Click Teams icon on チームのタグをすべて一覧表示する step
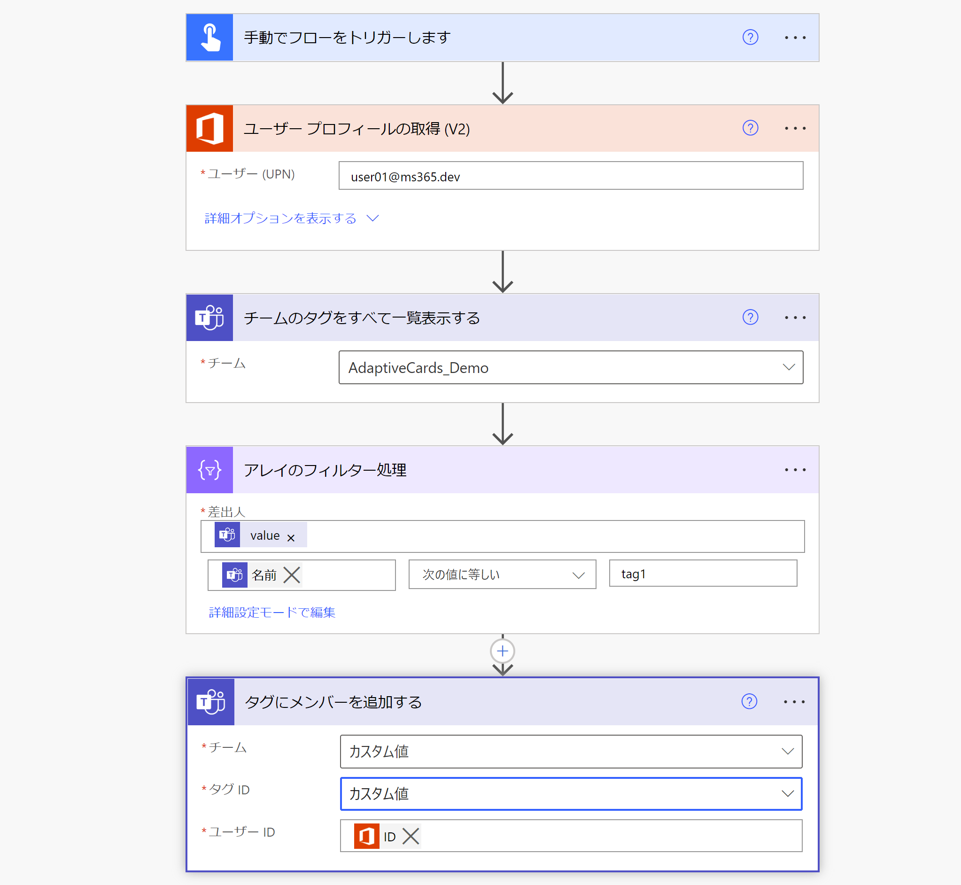Image resolution: width=961 pixels, height=885 pixels. coord(210,318)
